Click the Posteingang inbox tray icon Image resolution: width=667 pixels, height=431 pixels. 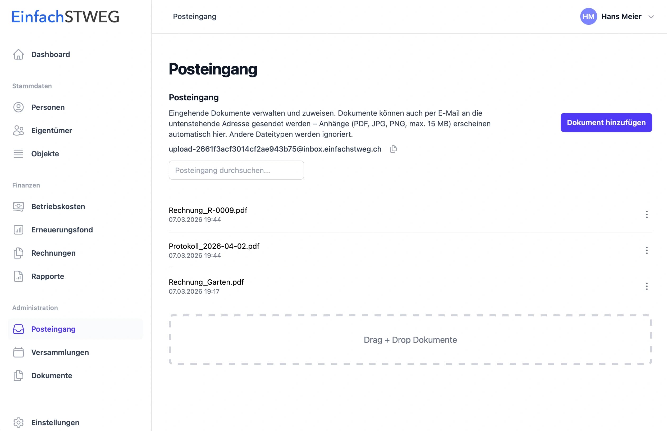click(18, 329)
